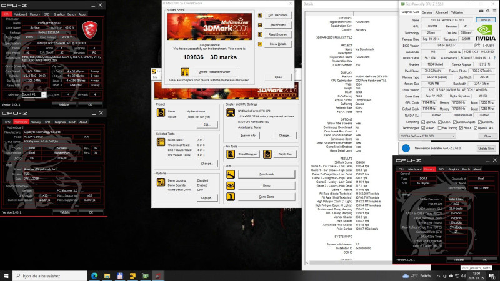Viewport: 500px width, 281px height.
Task: Click the Edit Description icon in score dialog
Action: click(260, 15)
